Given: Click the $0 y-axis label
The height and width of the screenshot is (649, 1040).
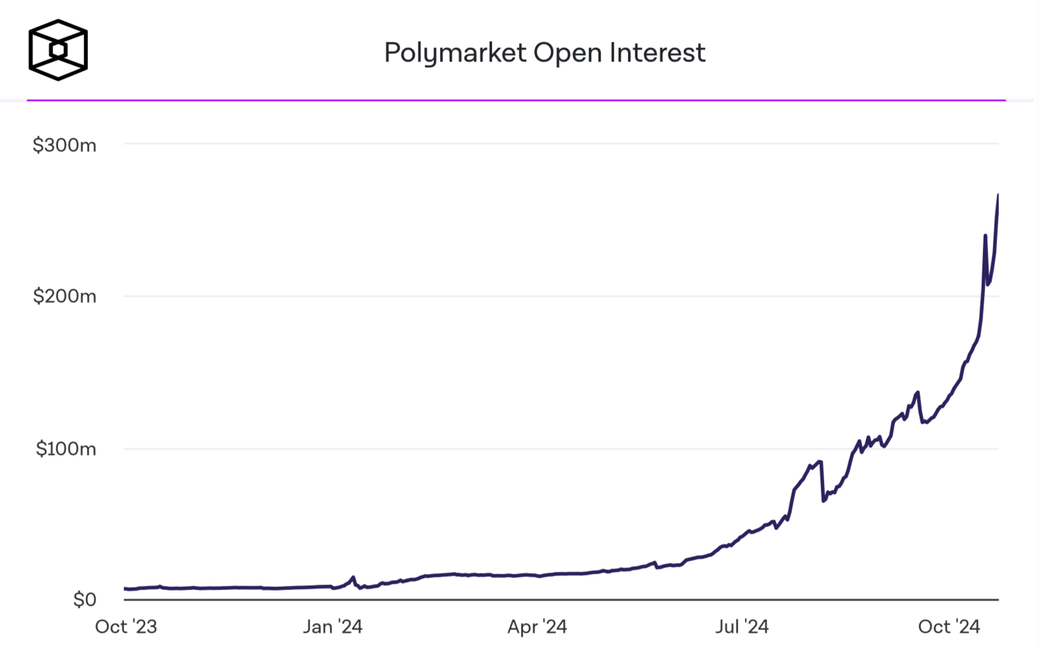Looking at the screenshot, I should pyautogui.click(x=85, y=599).
